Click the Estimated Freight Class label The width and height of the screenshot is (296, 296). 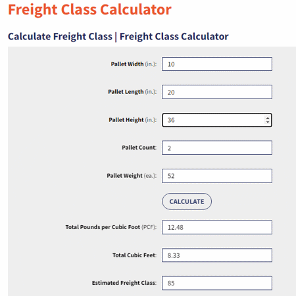tap(124, 283)
